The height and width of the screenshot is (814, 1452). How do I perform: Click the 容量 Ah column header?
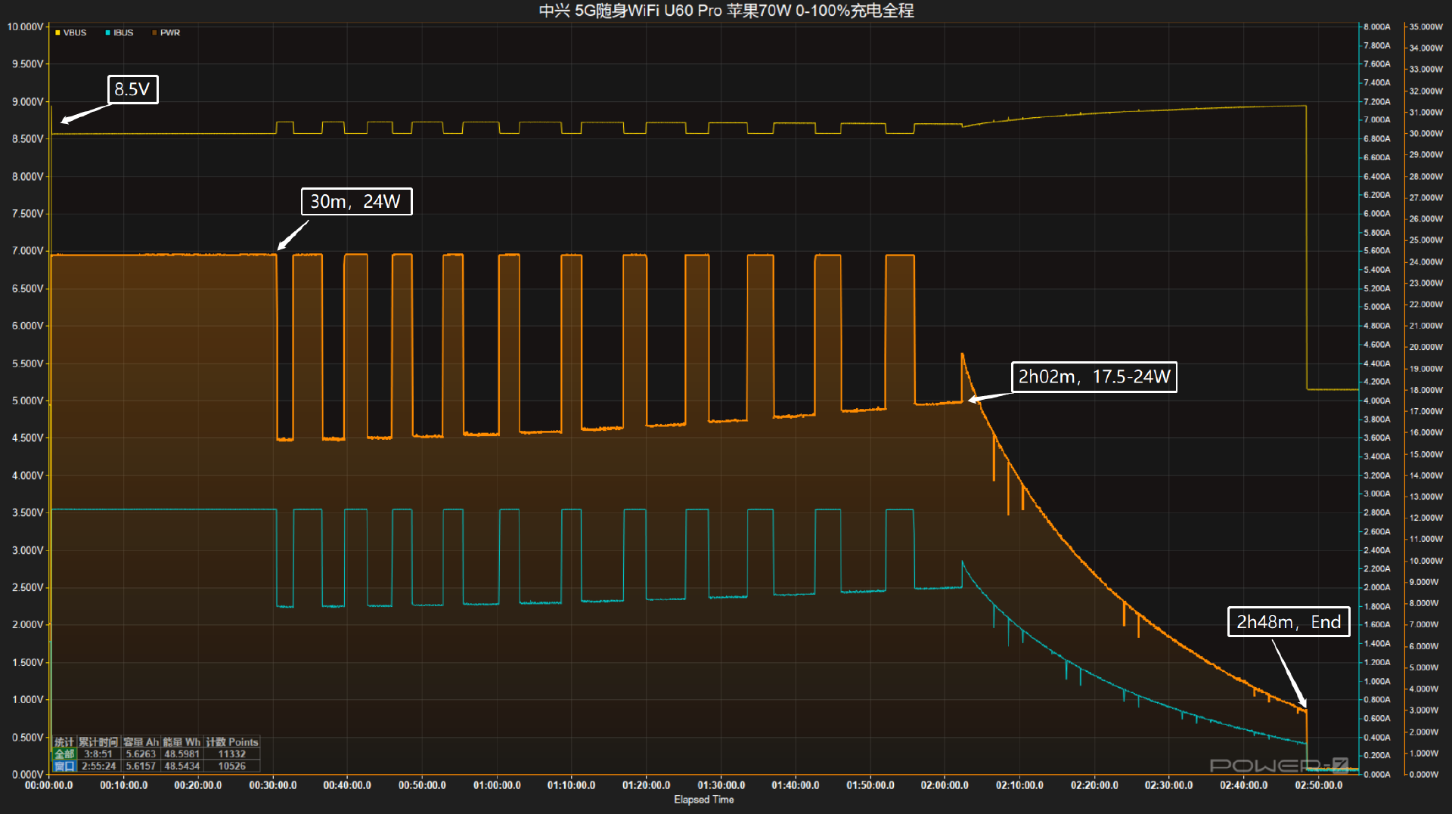point(141,742)
